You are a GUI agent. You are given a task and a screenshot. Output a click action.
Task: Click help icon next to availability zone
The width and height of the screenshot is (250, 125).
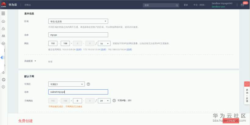(x=88, y=84)
